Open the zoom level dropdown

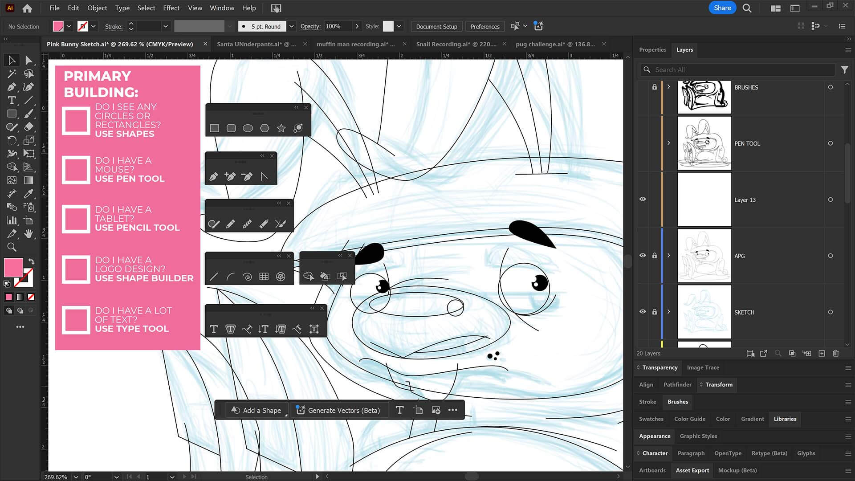coord(76,477)
